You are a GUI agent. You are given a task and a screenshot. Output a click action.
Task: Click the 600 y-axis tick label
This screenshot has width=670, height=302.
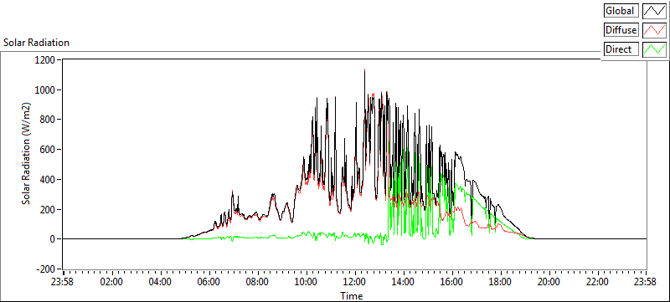[x=49, y=149]
